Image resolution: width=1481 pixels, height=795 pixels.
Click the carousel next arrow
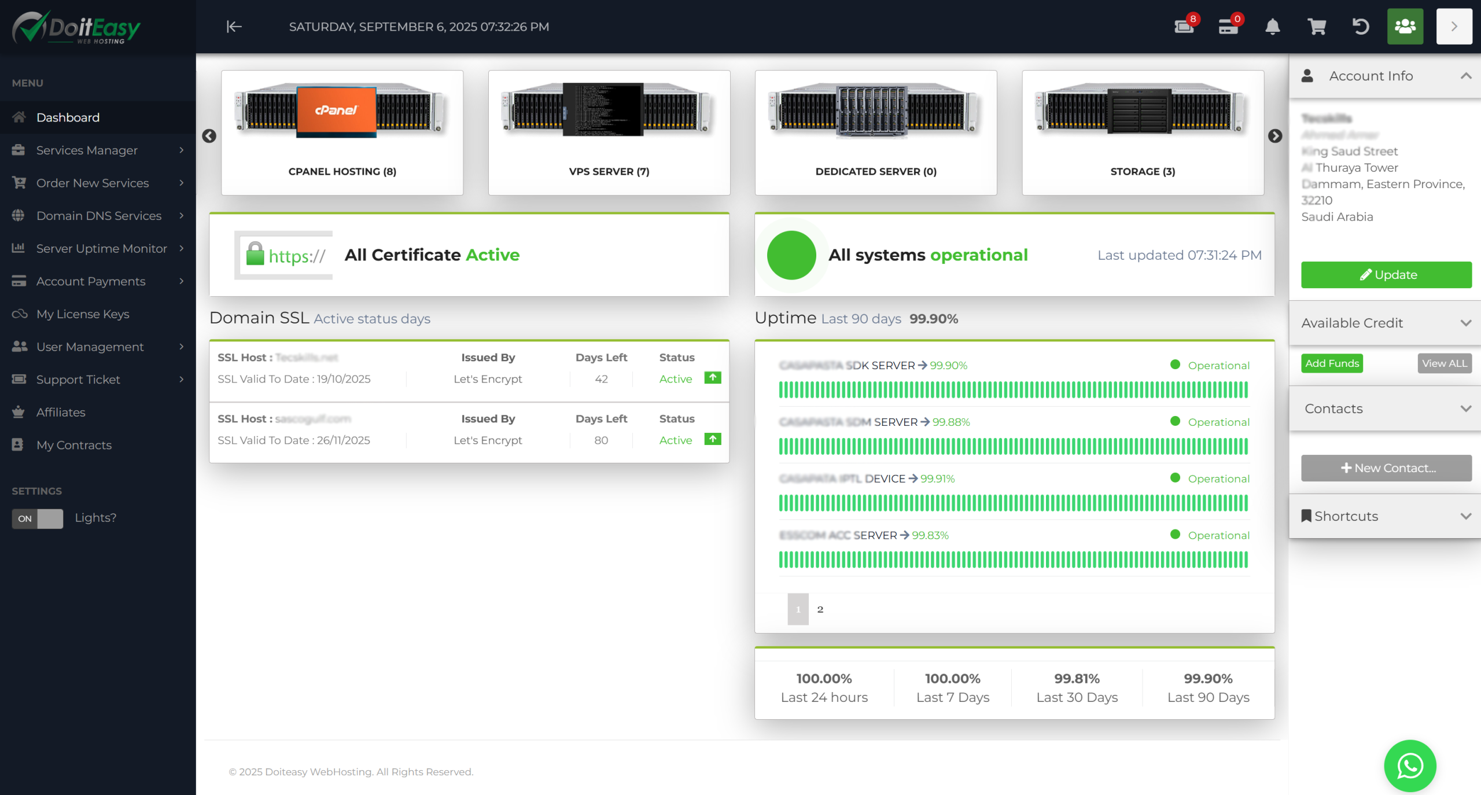tap(1275, 136)
